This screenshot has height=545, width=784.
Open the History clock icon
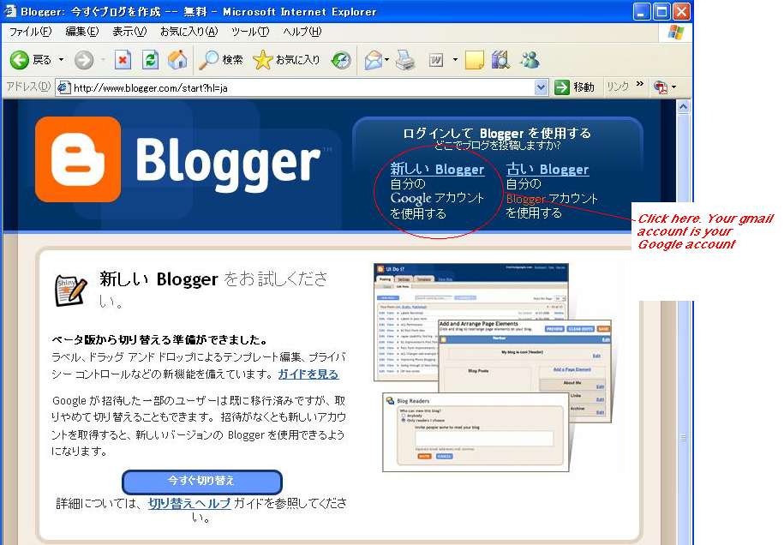[x=341, y=61]
